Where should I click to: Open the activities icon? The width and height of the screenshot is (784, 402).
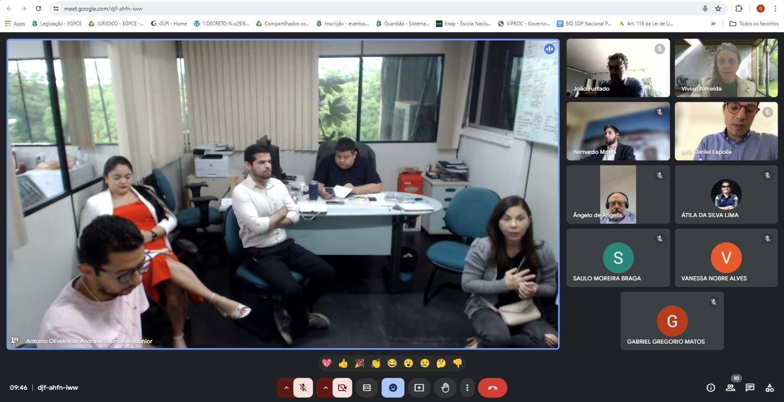click(x=770, y=388)
